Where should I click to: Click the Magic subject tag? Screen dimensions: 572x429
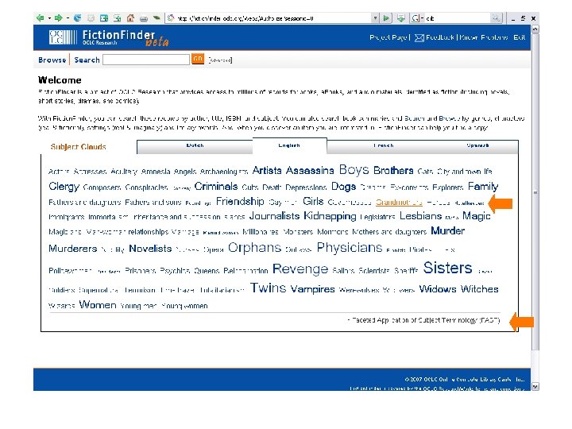point(477,216)
